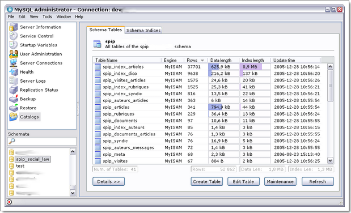Select the spip_auteurs_articles table row

(208, 100)
